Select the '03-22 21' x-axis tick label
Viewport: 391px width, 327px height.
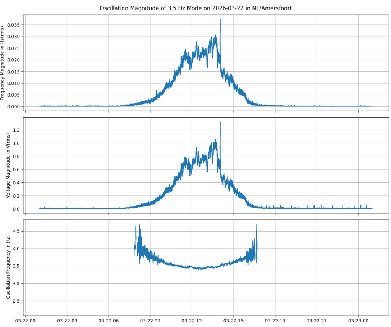tap(317, 321)
